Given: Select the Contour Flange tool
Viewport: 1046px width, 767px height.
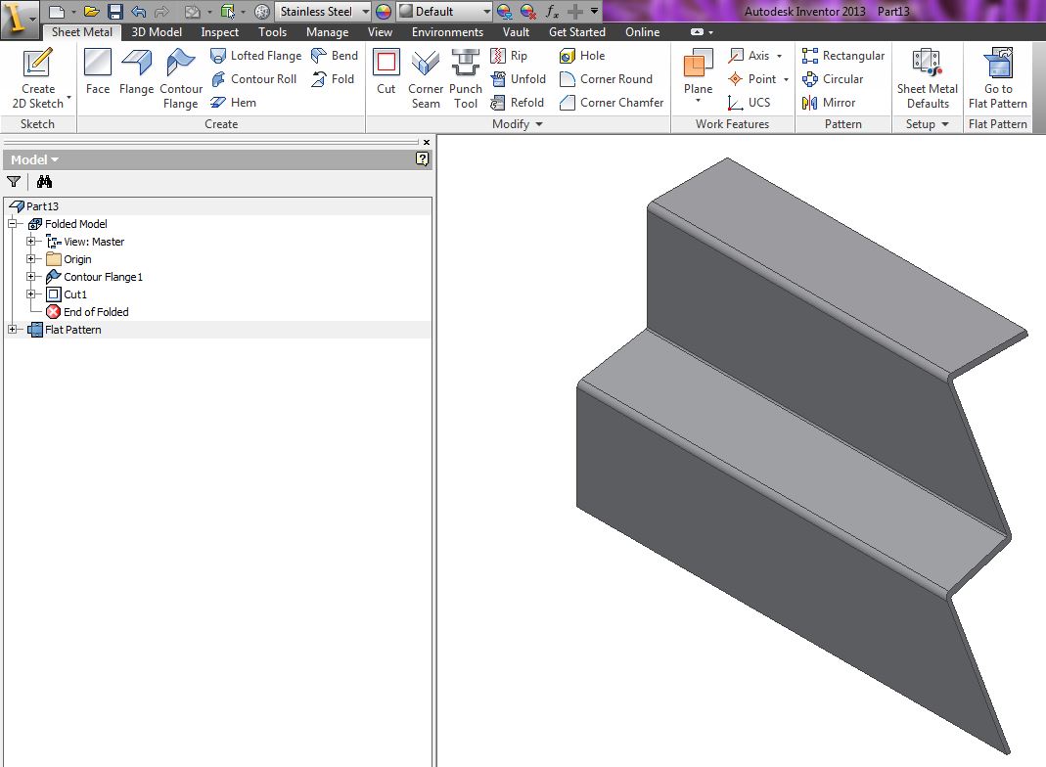Looking at the screenshot, I should coord(181,78).
